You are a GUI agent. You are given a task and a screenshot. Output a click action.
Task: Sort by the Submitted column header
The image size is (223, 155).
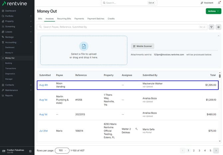(x=45, y=75)
